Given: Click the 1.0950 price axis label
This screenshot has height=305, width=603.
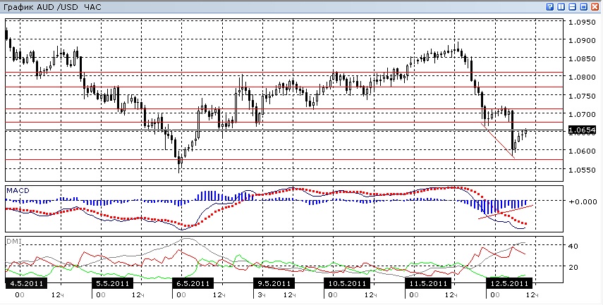Looking at the screenshot, I should tap(582, 22).
